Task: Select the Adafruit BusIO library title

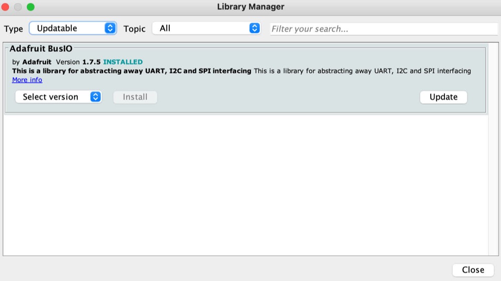Action: coord(41,49)
